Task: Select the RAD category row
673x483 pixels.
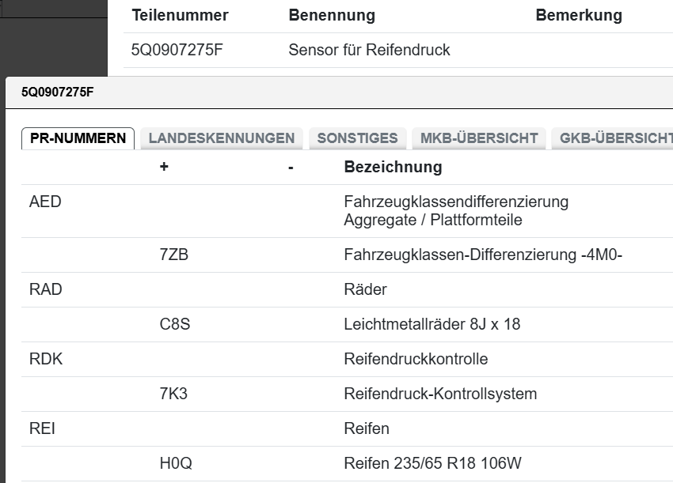Action: coord(45,290)
